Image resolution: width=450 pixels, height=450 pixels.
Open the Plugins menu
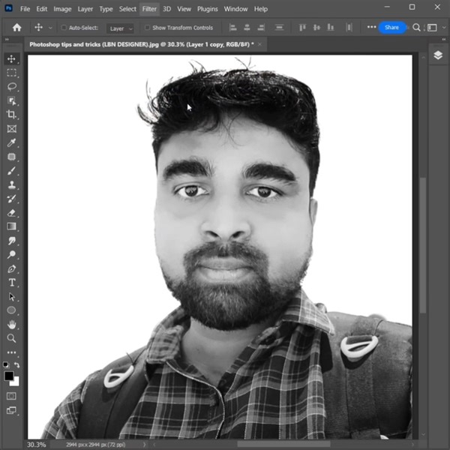coord(208,9)
